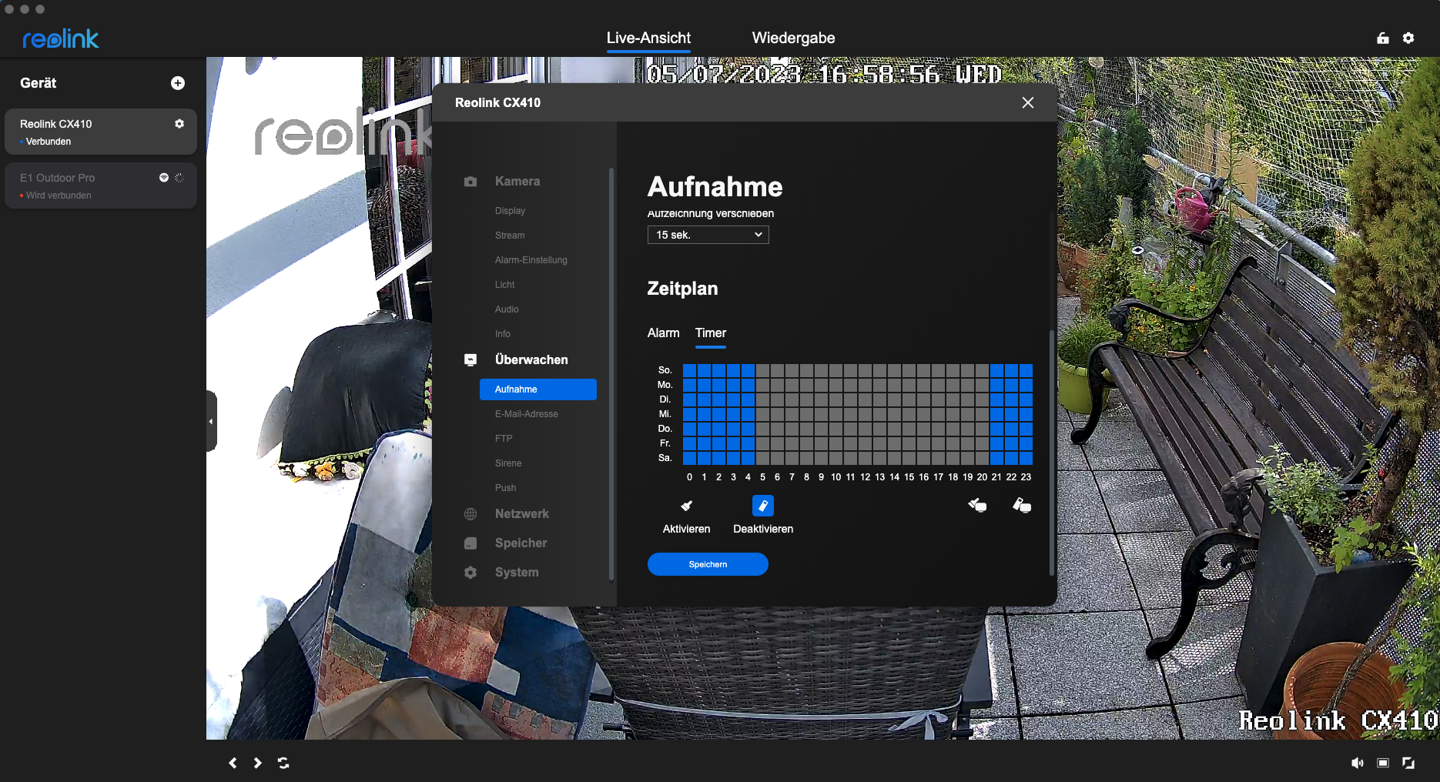Toggle schedule cell for Fr. at hour 22

(x=1011, y=443)
